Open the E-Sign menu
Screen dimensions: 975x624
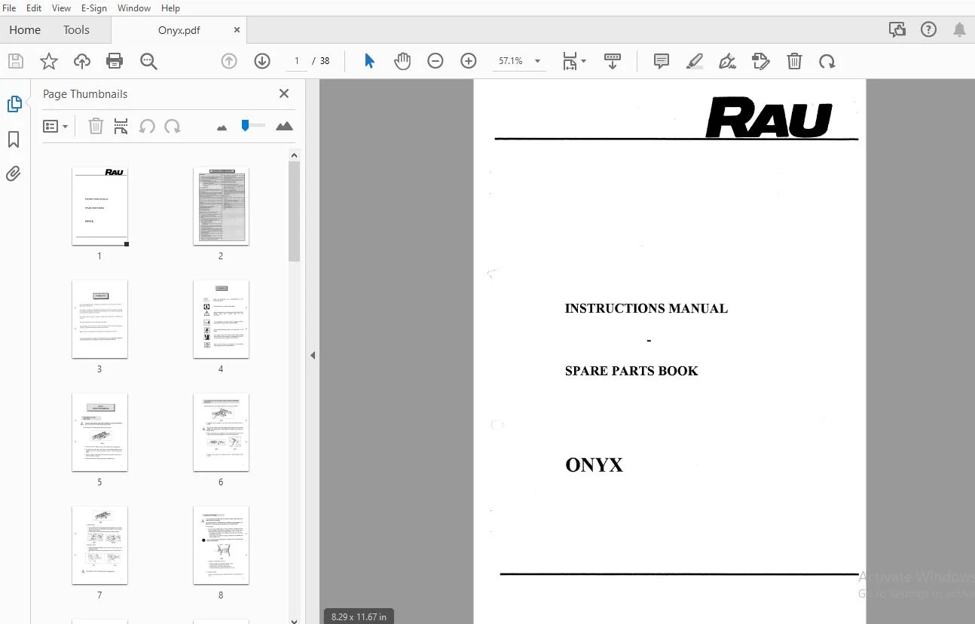click(x=94, y=8)
